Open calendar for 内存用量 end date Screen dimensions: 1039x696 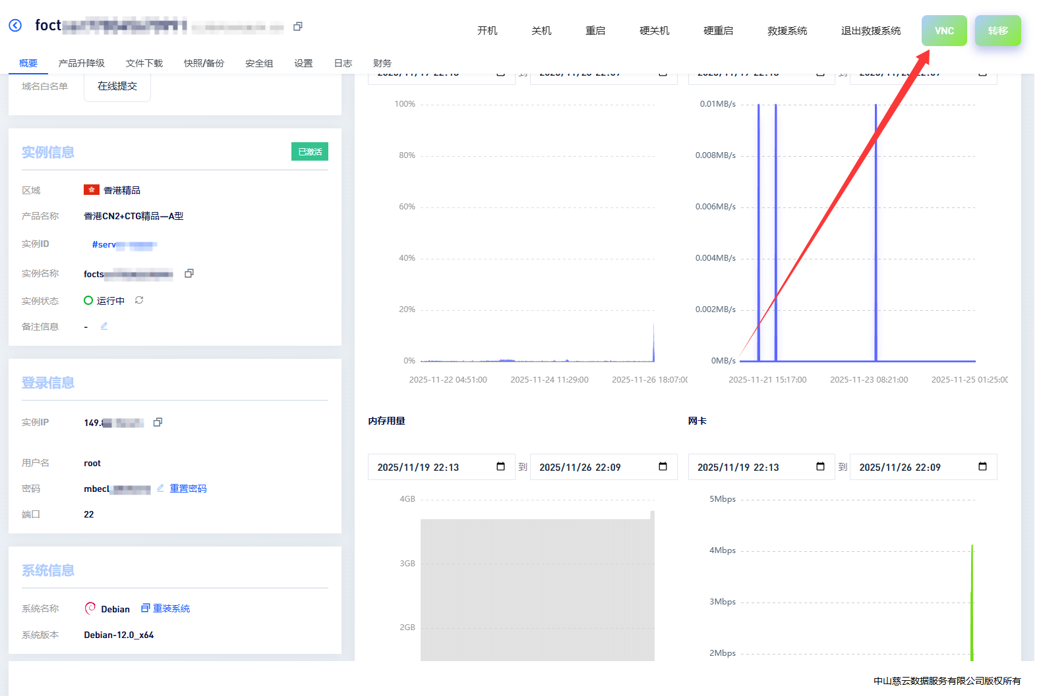tap(663, 467)
